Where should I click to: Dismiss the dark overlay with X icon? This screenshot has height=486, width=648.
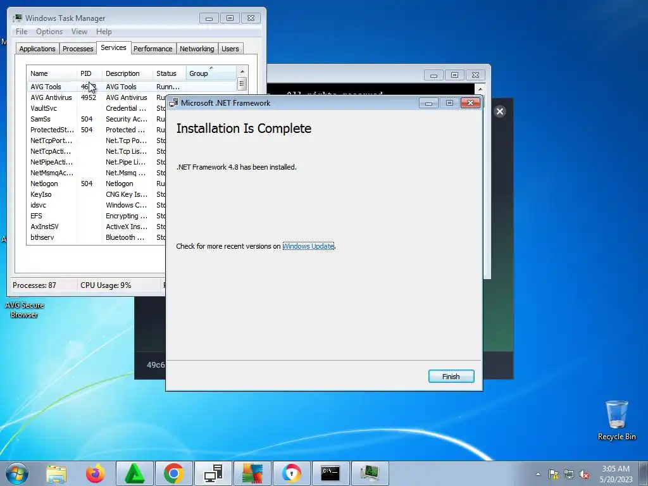[500, 111]
